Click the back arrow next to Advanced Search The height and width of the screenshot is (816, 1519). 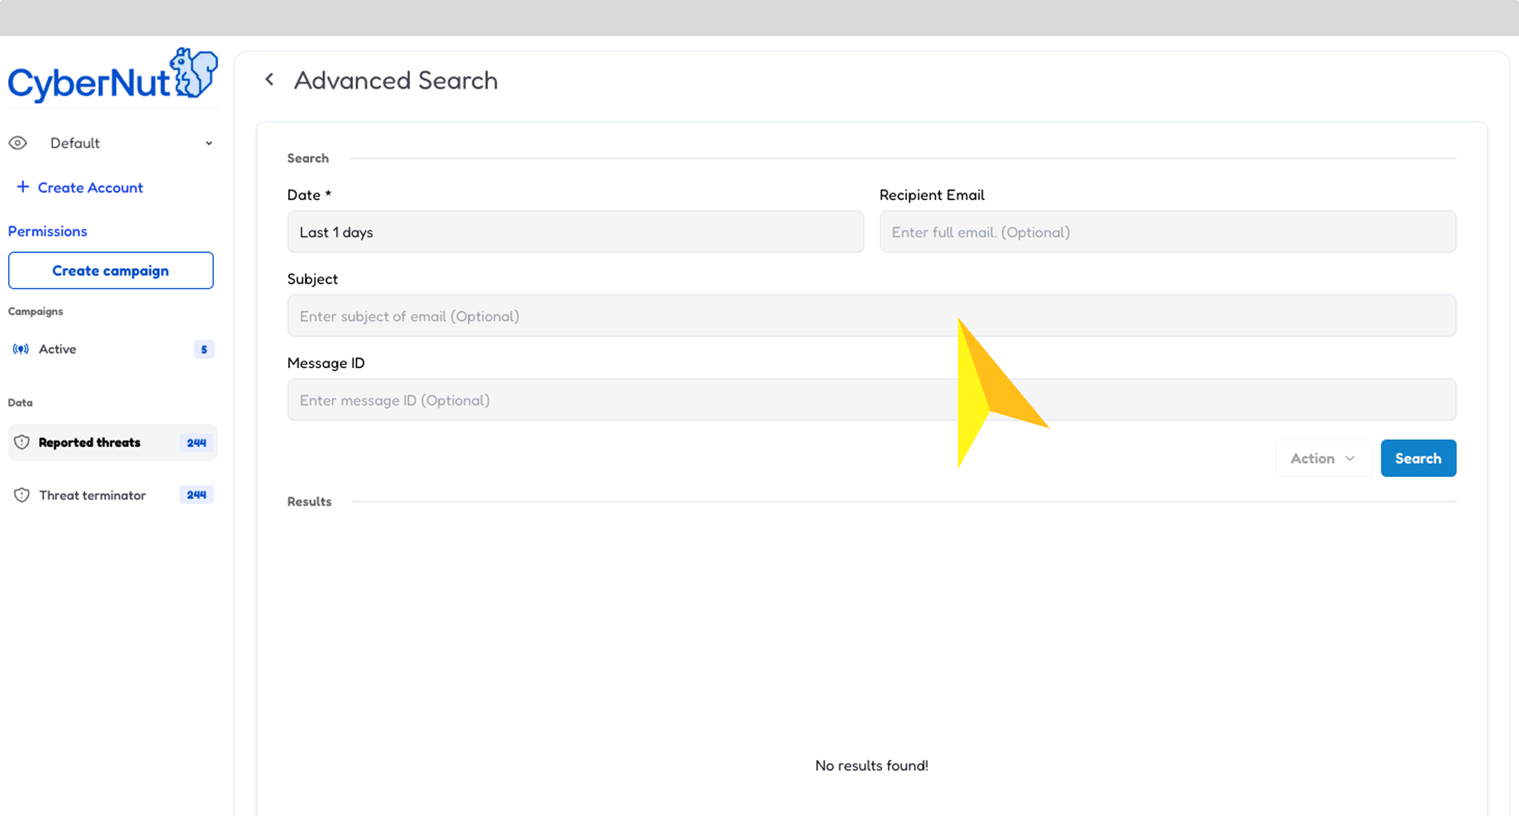pos(269,80)
